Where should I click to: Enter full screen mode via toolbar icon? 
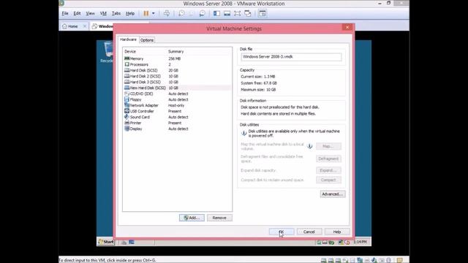pos(237,13)
